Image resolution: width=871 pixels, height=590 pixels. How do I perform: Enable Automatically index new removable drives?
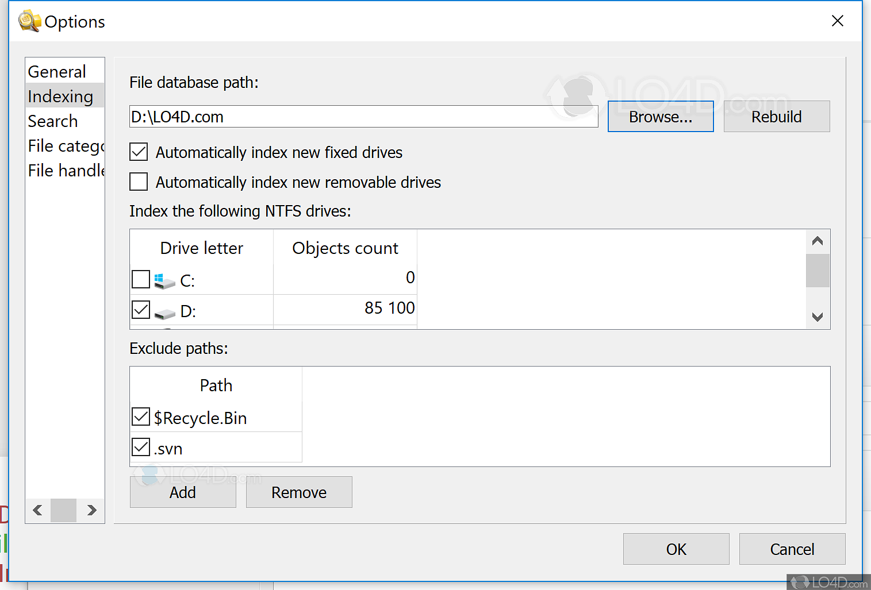click(x=139, y=182)
